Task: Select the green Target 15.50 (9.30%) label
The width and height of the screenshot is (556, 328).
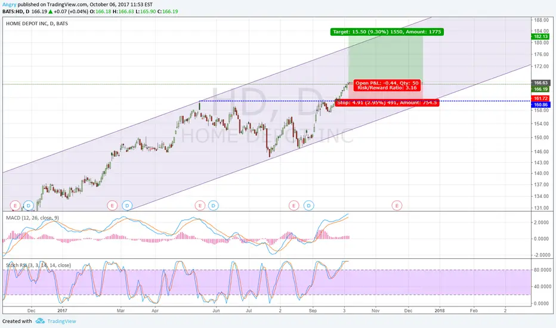Action: click(387, 32)
